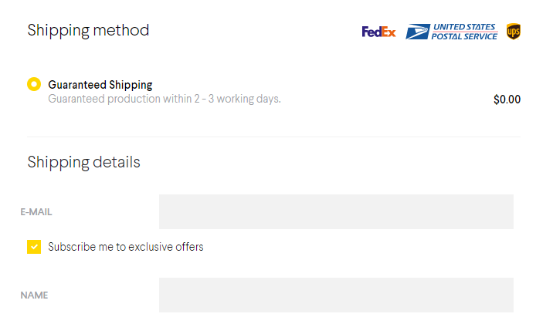Click the guaranteed production within 2-3 days description

pyautogui.click(x=165, y=99)
